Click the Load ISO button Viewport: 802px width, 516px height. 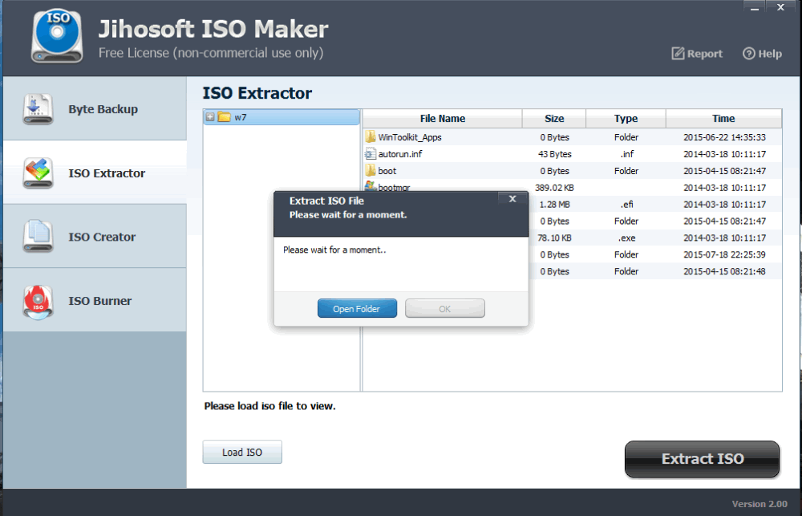(x=242, y=452)
